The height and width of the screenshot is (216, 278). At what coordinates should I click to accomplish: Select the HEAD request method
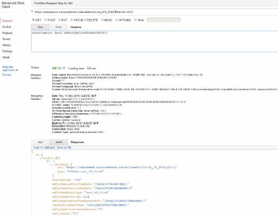pyautogui.click(x=102, y=20)
